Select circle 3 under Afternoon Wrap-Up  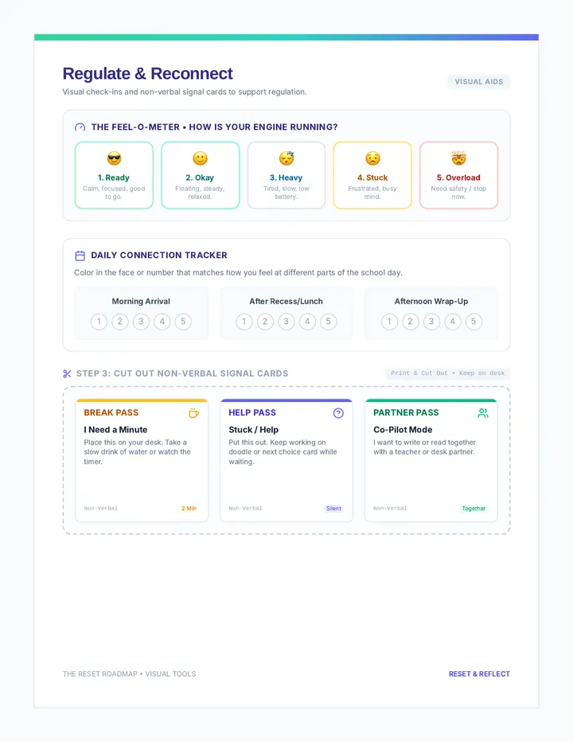[x=431, y=322]
